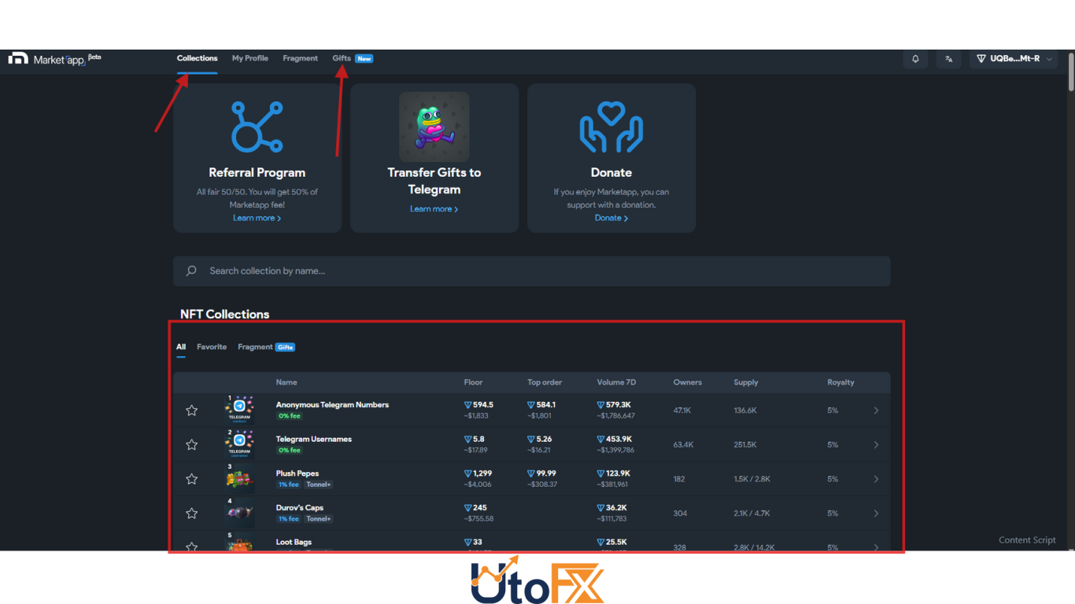The width and height of the screenshot is (1075, 604).
Task: Expand Plush Pepes row chevron
Action: (876, 479)
